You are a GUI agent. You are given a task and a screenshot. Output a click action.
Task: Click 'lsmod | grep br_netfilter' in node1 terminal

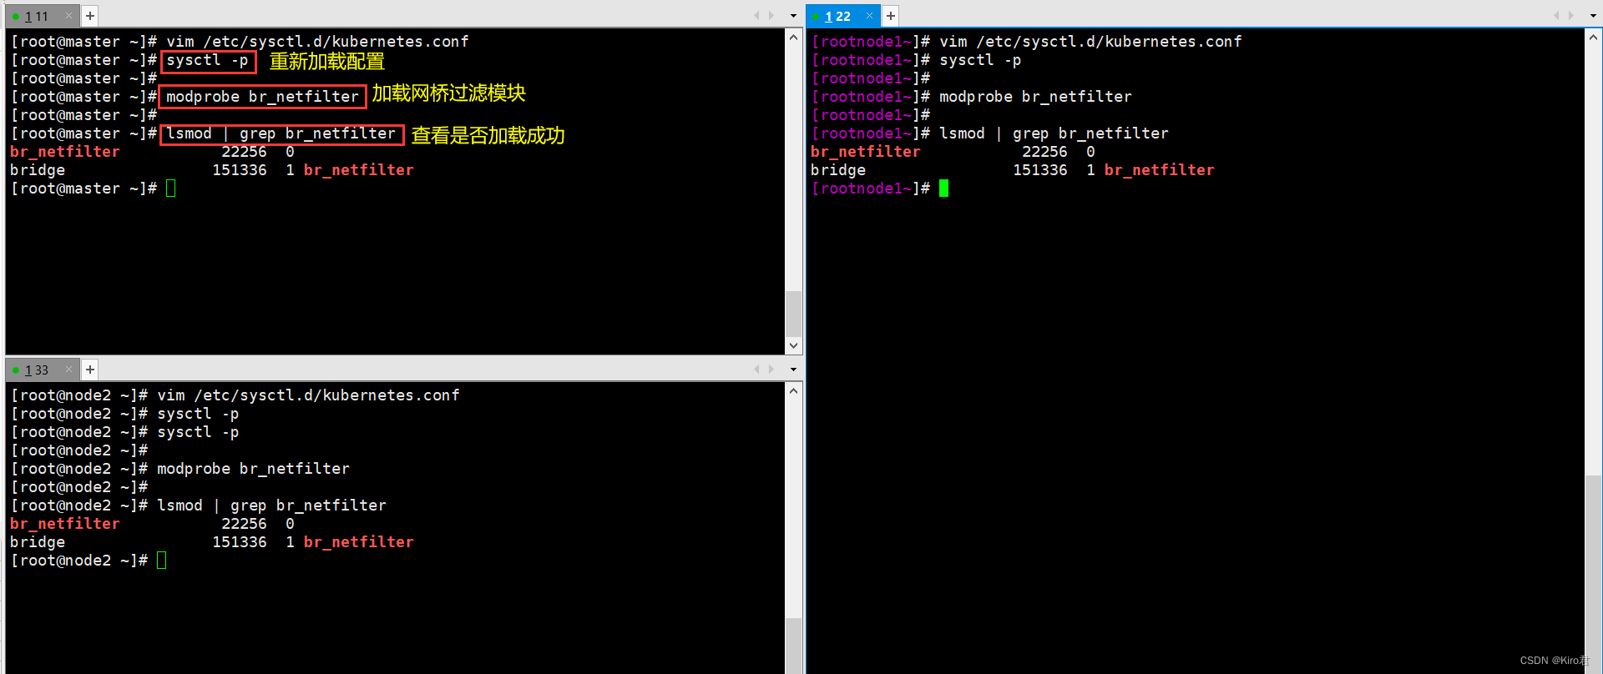point(1054,133)
